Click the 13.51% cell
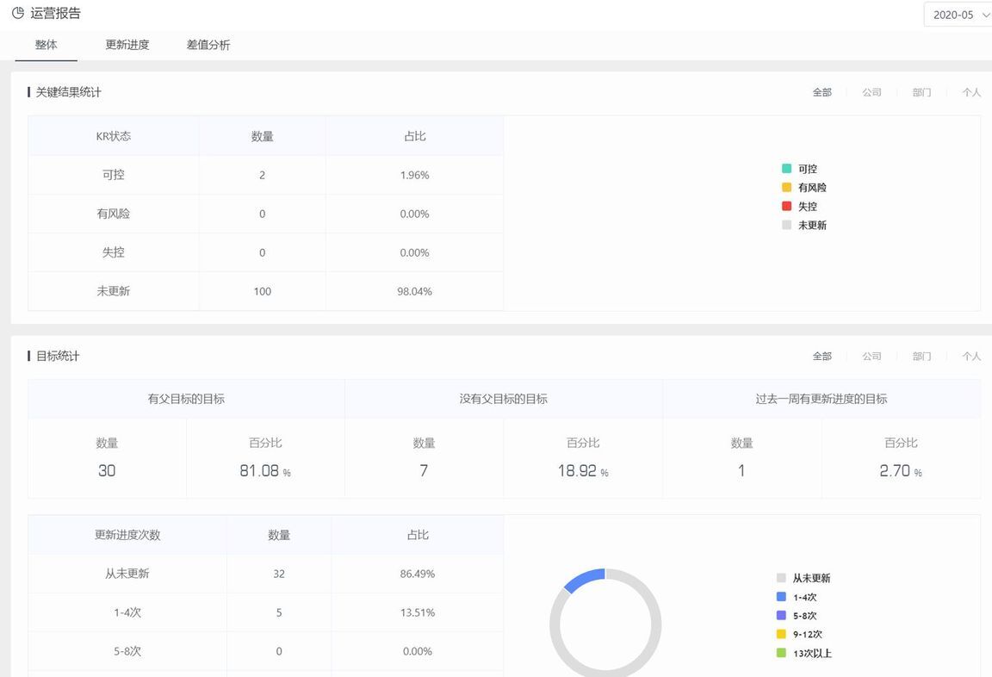Image resolution: width=992 pixels, height=677 pixels. (x=418, y=612)
